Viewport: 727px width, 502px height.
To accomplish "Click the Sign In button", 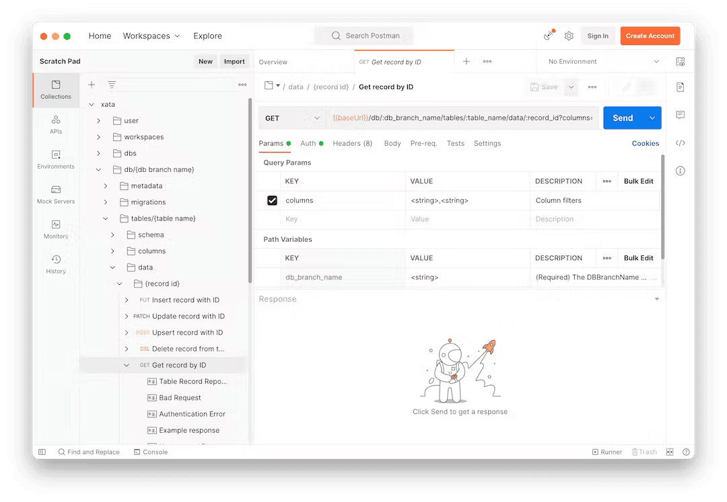I will [x=598, y=36].
